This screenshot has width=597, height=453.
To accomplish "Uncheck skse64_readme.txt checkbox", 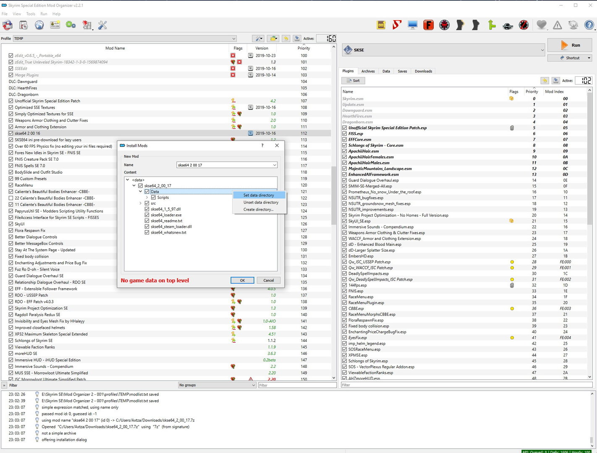I will pos(147,221).
